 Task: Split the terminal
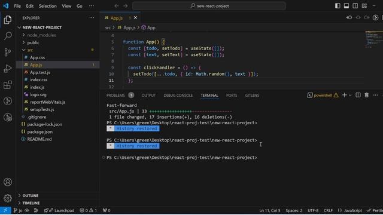358,95
